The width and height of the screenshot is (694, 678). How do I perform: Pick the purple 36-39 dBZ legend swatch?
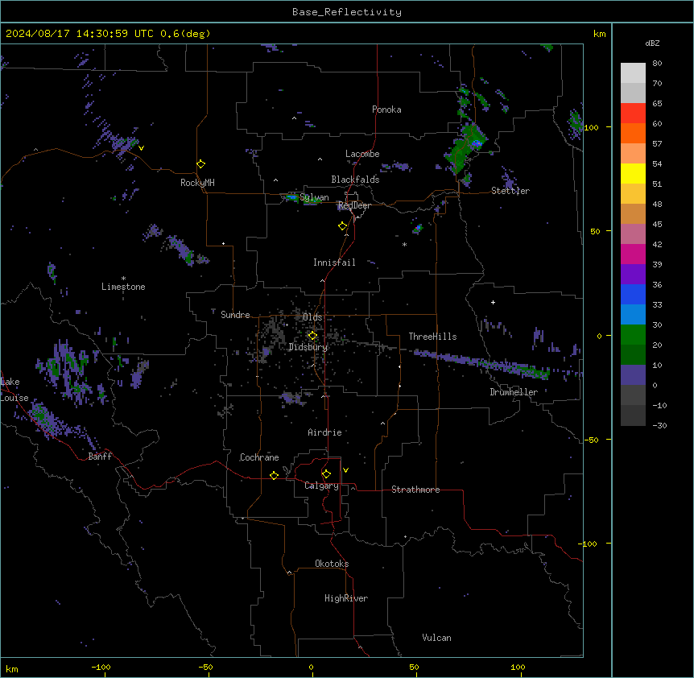point(633,275)
